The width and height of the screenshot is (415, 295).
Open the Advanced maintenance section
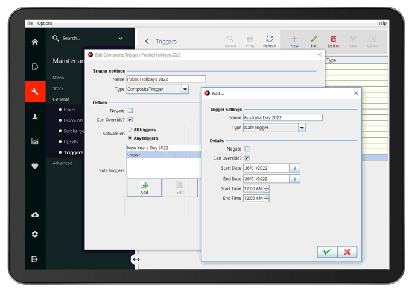63,163
